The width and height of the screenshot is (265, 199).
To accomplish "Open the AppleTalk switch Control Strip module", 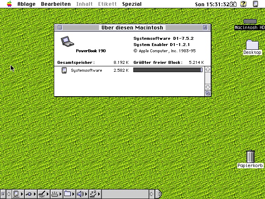I will pos(18,194).
